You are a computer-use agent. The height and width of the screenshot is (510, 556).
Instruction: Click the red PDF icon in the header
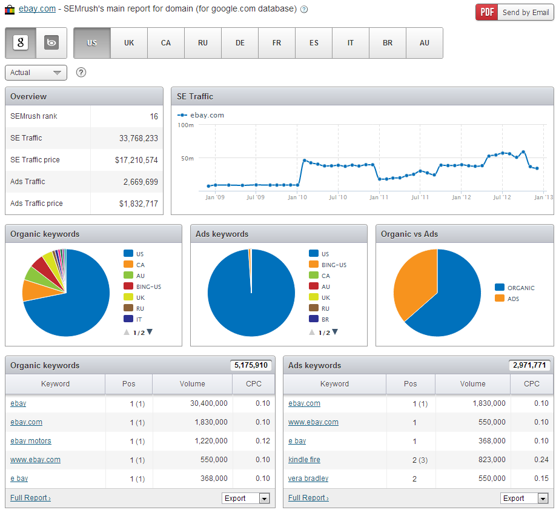[x=486, y=12]
